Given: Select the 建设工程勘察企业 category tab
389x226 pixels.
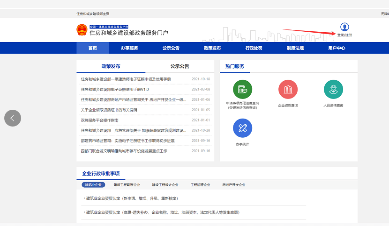Looking at the screenshot, I should point(127,185).
